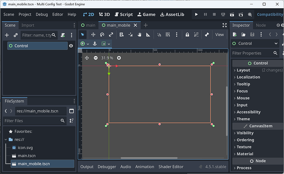284x174 pixels.
Task: Toggle visibility of Control node
Action: pos(71,46)
